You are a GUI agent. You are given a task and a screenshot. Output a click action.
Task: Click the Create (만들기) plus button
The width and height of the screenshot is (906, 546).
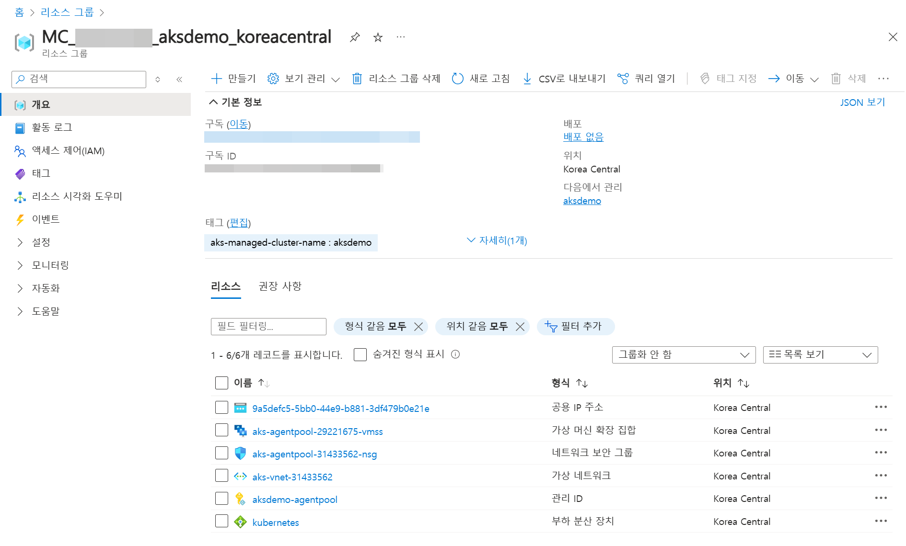(x=233, y=79)
